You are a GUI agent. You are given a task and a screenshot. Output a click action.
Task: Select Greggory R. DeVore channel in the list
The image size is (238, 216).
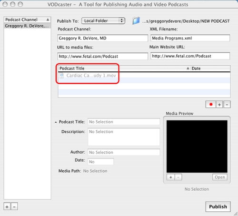pyautogui.click(x=27, y=26)
